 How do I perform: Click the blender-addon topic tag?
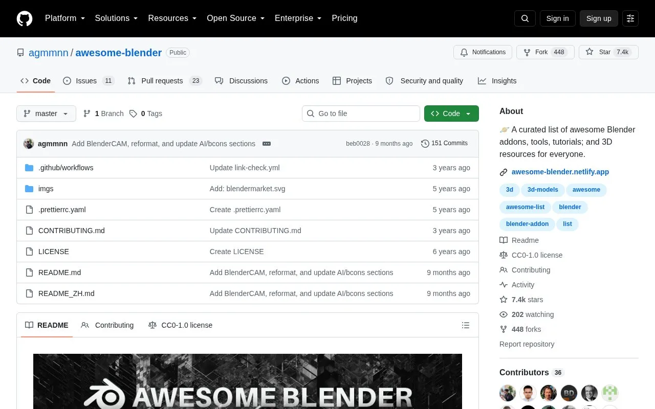(527, 224)
